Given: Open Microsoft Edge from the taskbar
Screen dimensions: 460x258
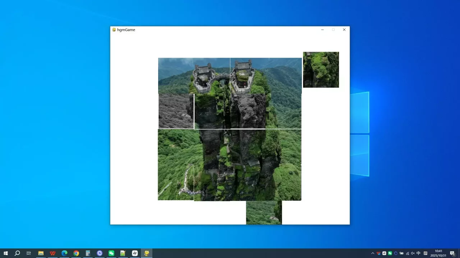Looking at the screenshot, I should click(x=64, y=253).
